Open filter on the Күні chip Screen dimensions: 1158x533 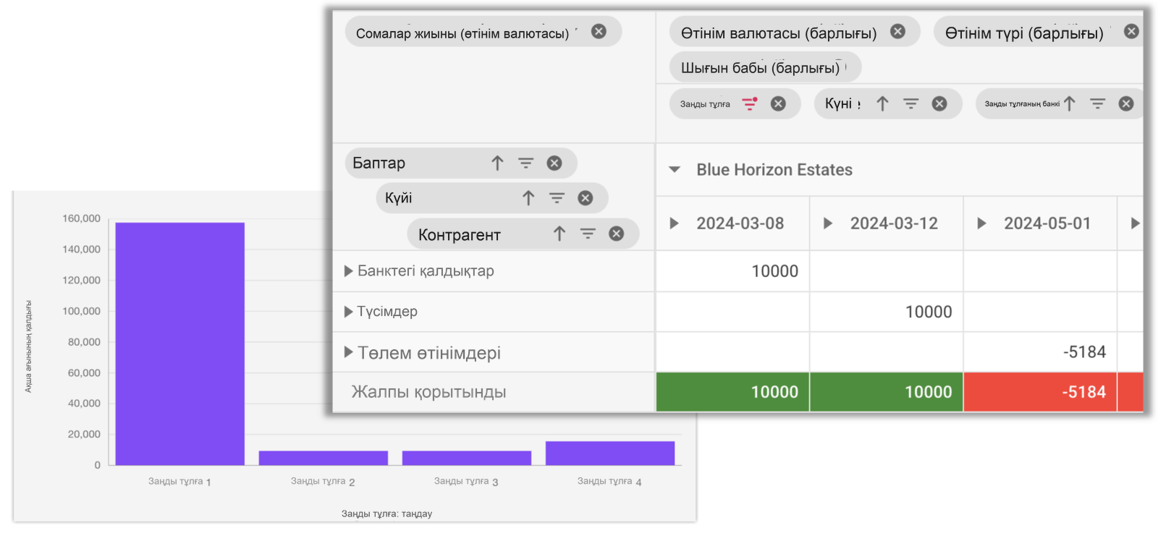pyautogui.click(x=910, y=103)
